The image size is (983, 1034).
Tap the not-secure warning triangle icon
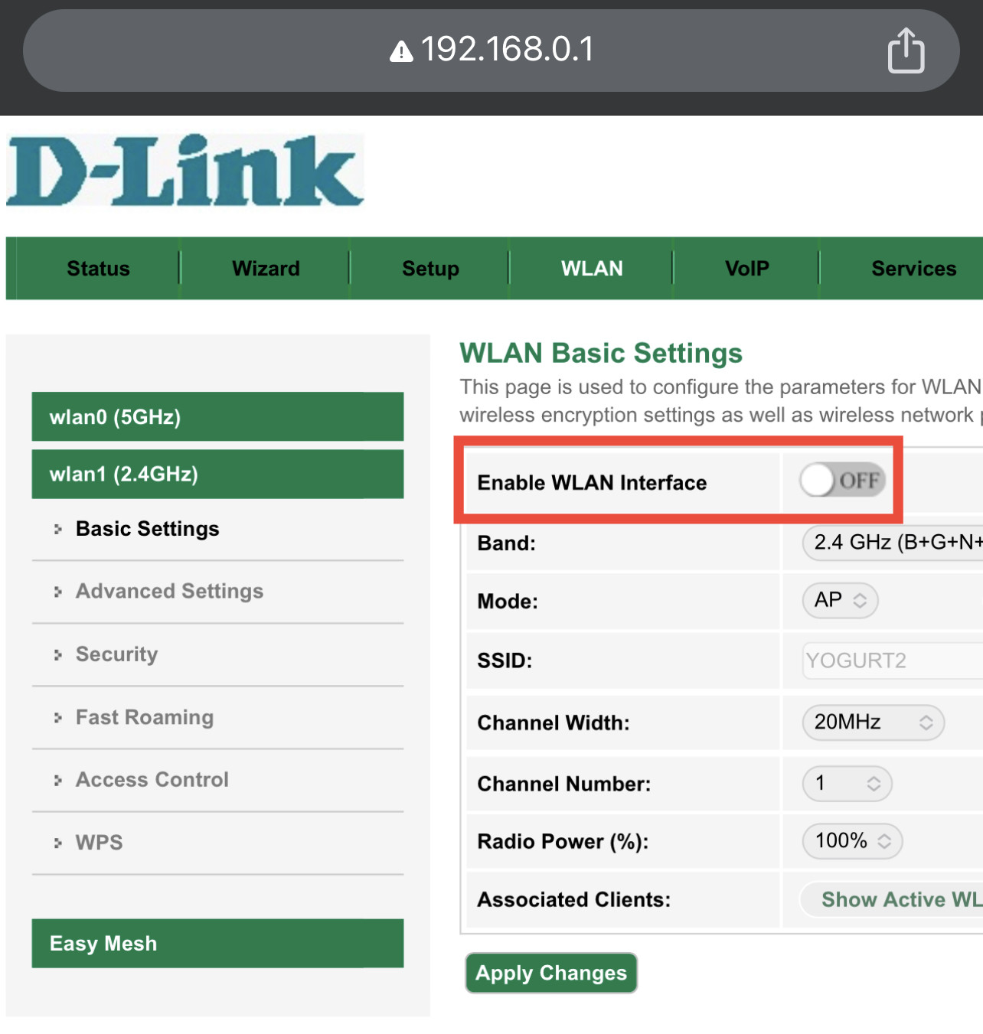coord(401,51)
